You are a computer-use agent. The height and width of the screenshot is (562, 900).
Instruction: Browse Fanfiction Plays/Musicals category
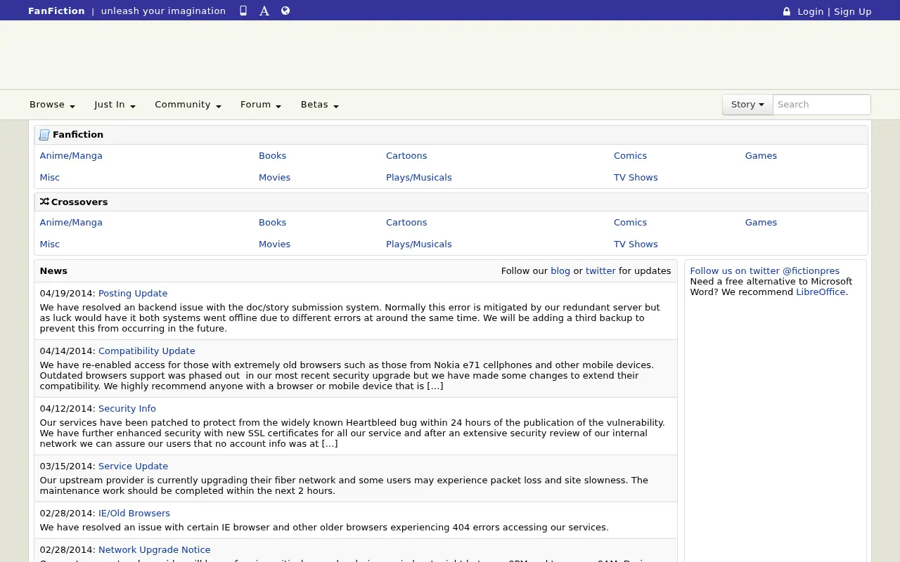(419, 178)
